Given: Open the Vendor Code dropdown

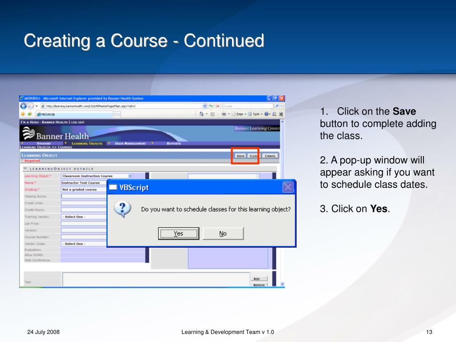Looking at the screenshot, I should (x=84, y=244).
